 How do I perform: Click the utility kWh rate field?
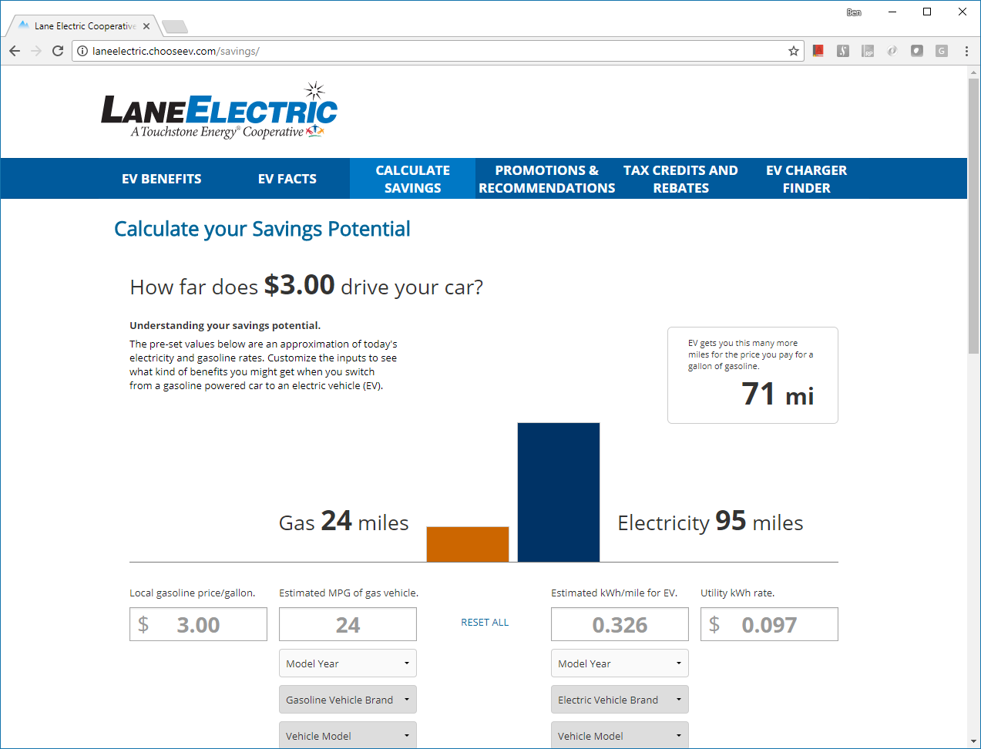[769, 625]
